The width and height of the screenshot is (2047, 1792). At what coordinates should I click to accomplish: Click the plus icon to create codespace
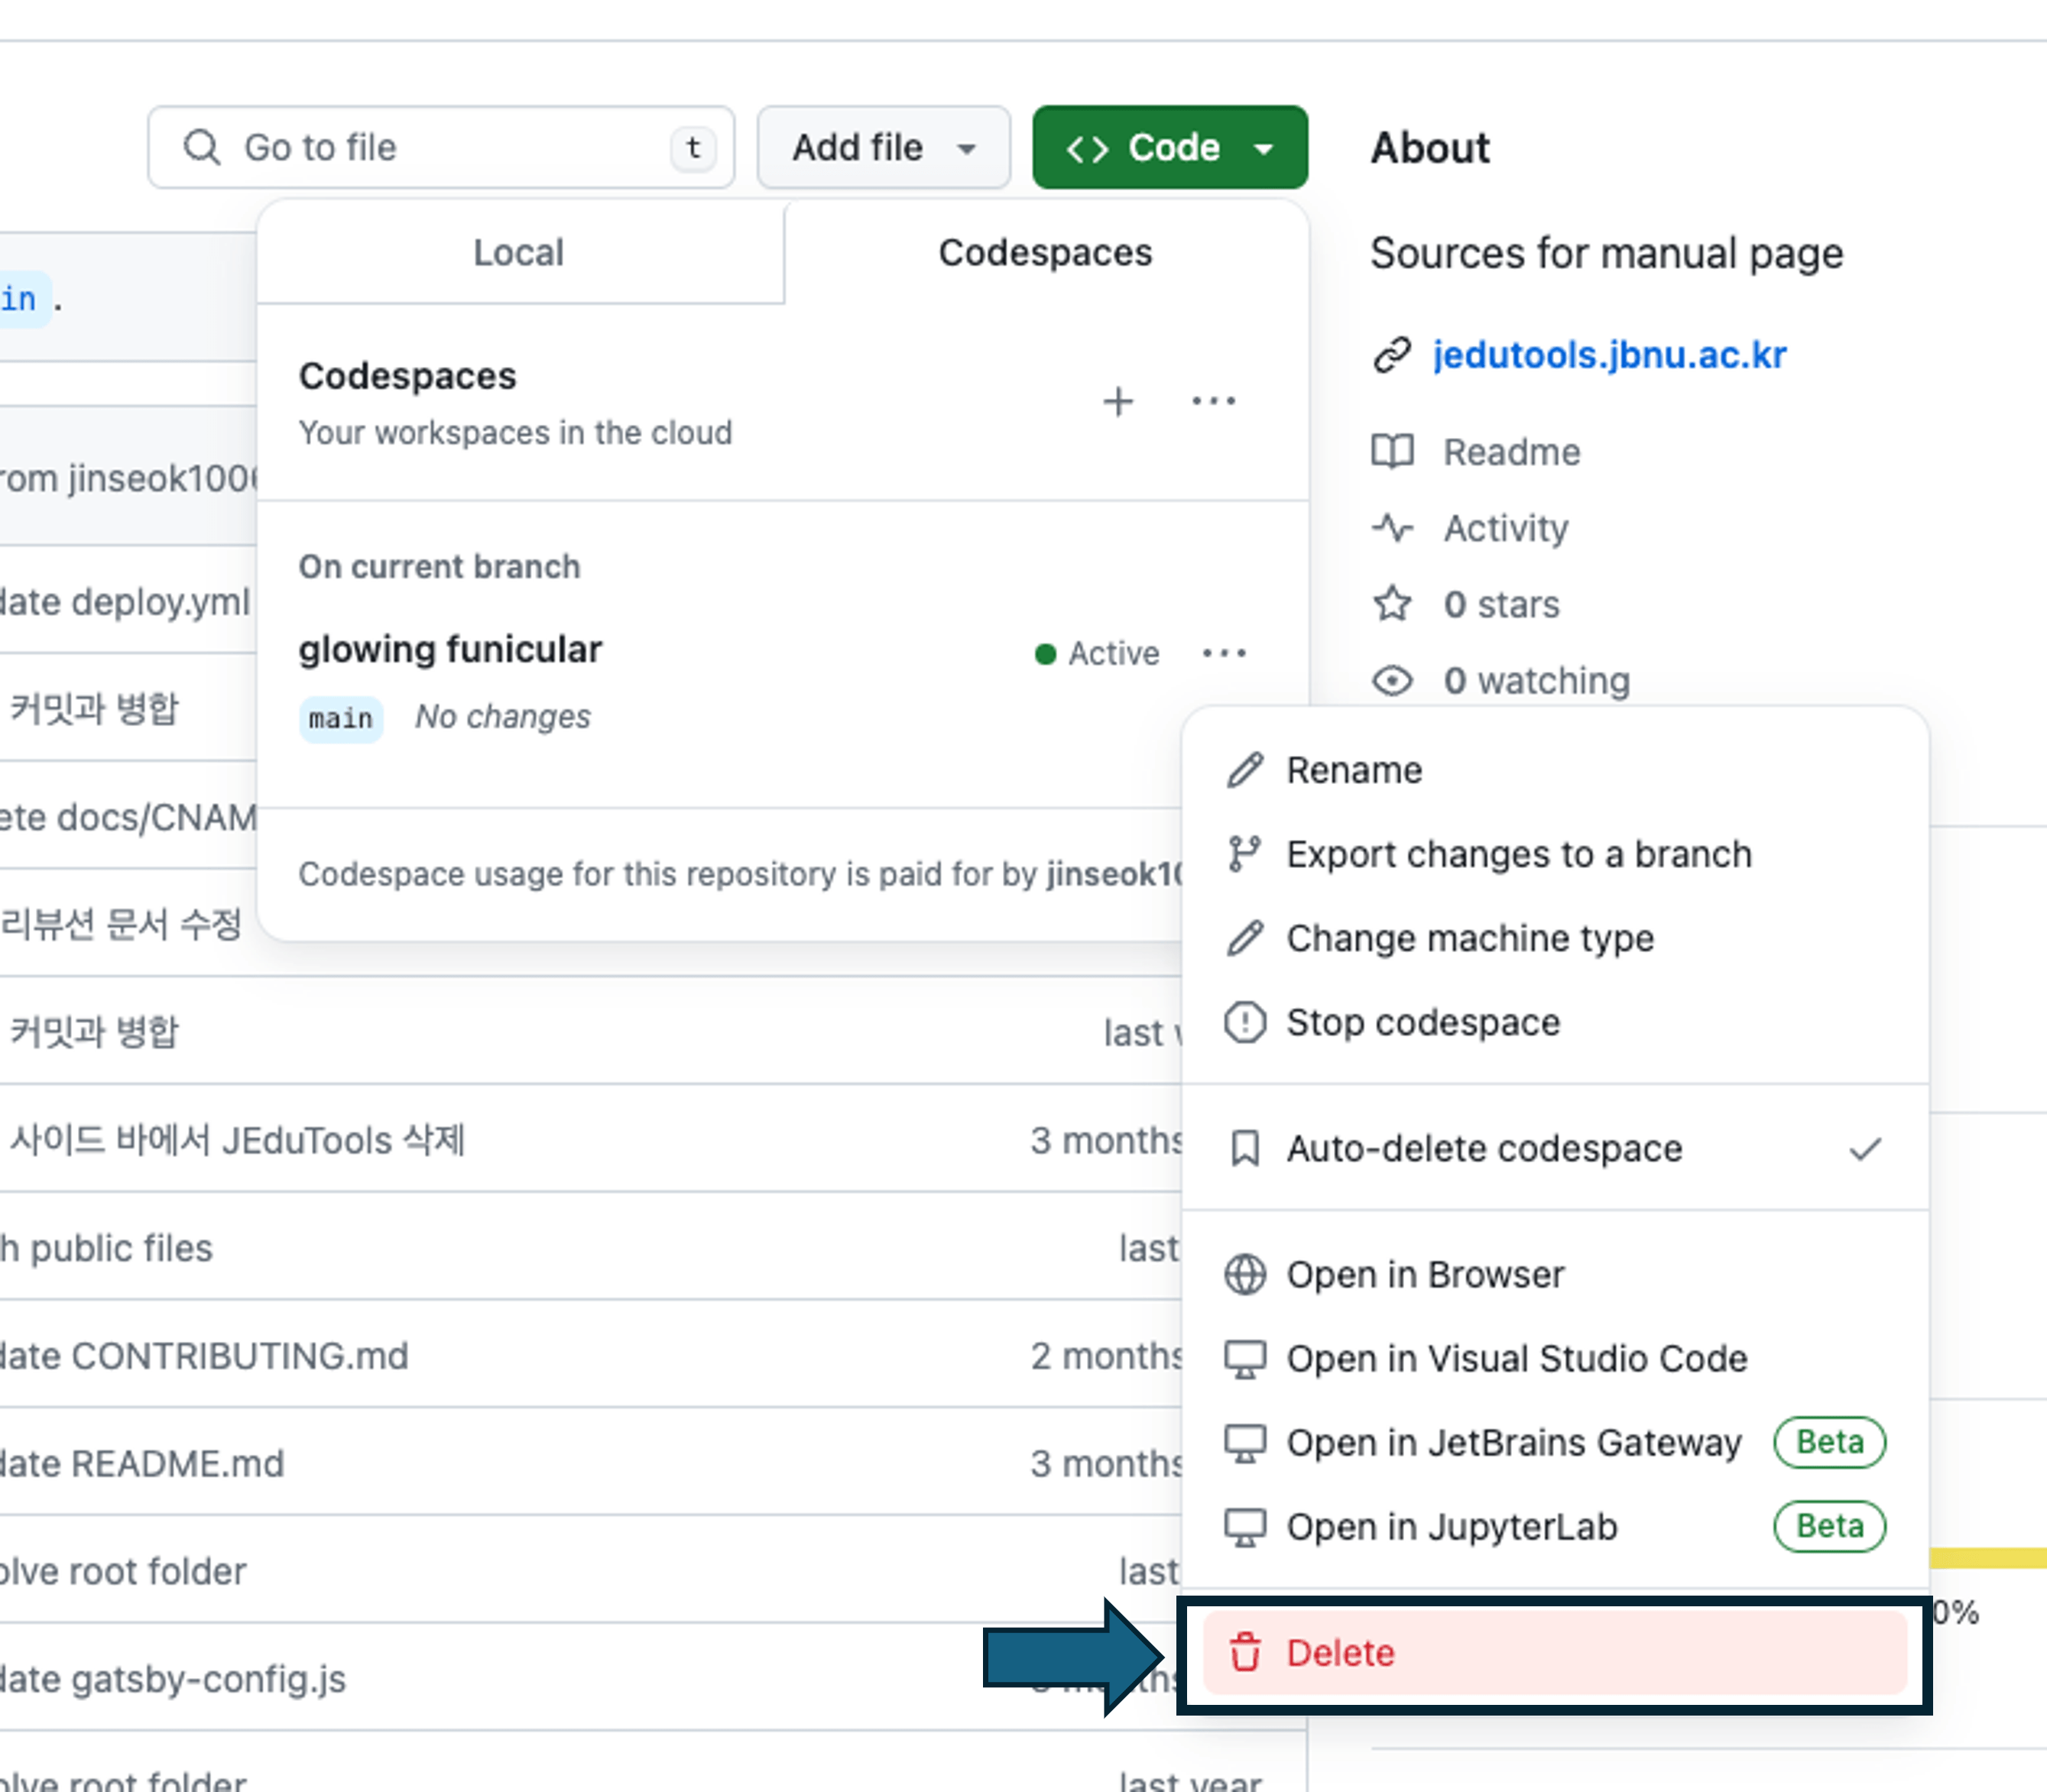[1118, 402]
